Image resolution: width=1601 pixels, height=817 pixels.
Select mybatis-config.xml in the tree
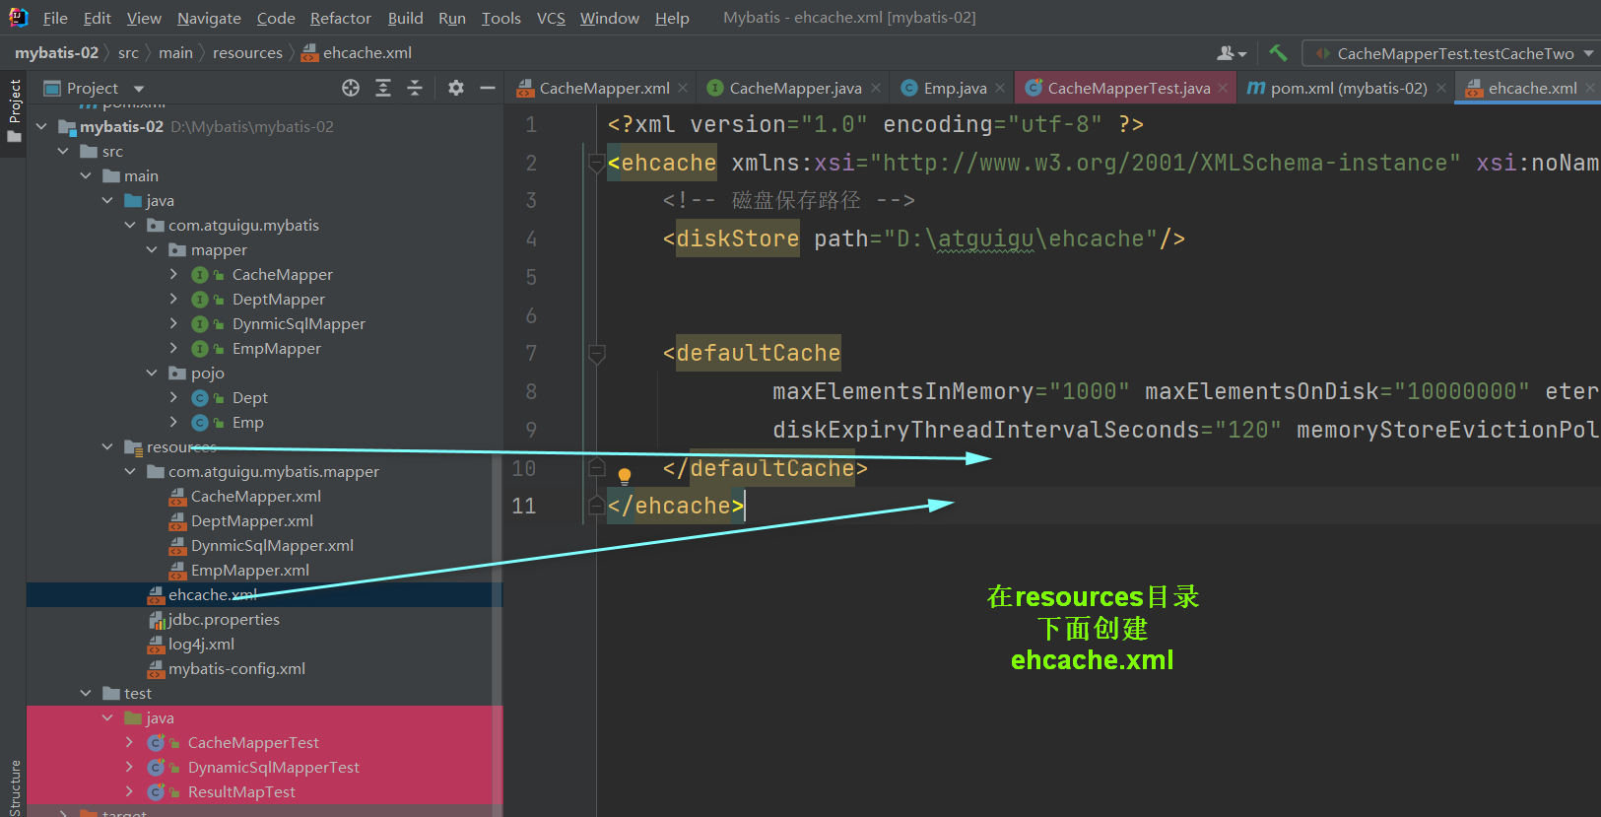coord(236,668)
